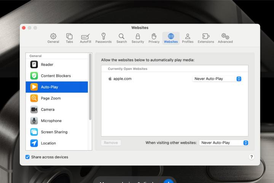
Task: Open the Advanced gears icon
Action: tap(225, 36)
